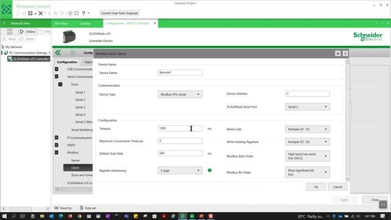Image resolution: width=391 pixels, height=220 pixels.
Task: Select Serial 4 port item
Action: [80, 114]
